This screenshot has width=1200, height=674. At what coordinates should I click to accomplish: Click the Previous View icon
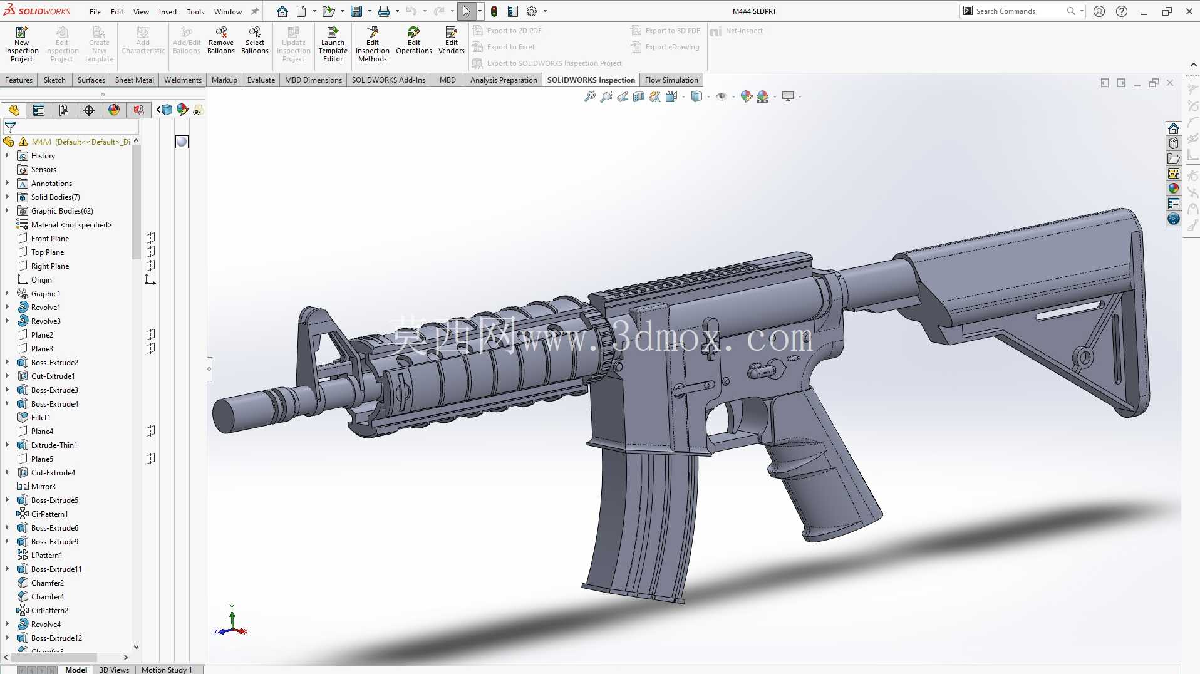tap(623, 96)
